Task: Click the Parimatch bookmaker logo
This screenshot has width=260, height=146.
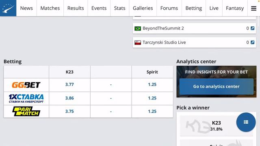Action: [26, 112]
